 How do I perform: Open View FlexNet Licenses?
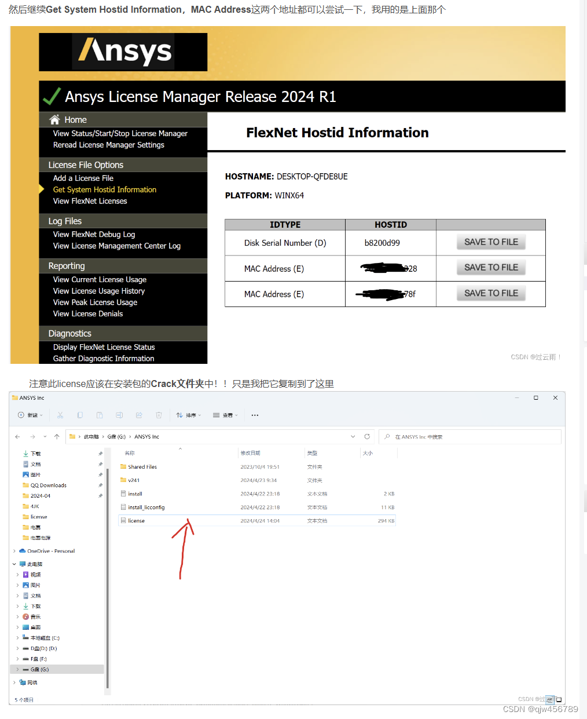(x=90, y=201)
